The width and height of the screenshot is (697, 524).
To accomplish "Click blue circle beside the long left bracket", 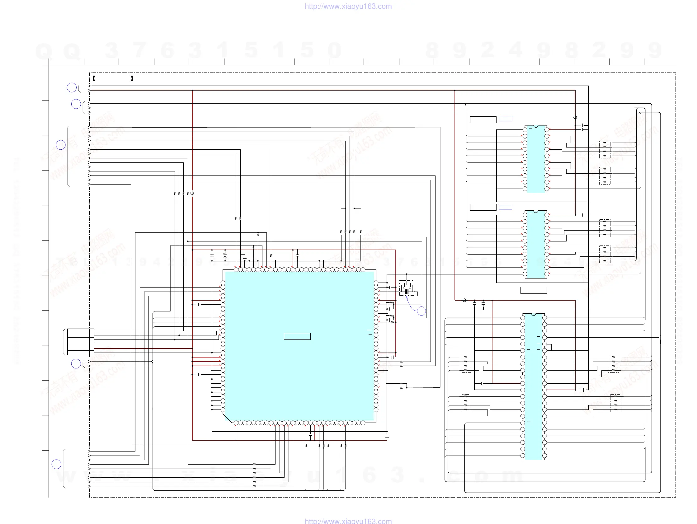I will click(61, 145).
